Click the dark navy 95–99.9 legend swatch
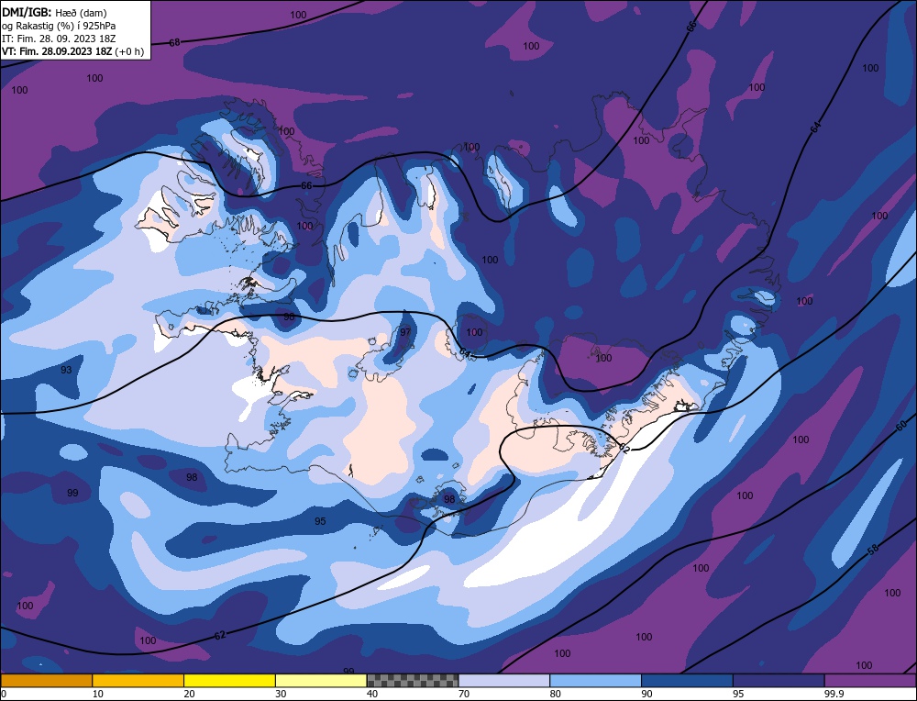 click(x=779, y=680)
